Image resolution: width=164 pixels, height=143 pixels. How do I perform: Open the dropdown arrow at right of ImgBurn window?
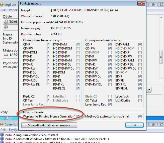(x=149, y=89)
